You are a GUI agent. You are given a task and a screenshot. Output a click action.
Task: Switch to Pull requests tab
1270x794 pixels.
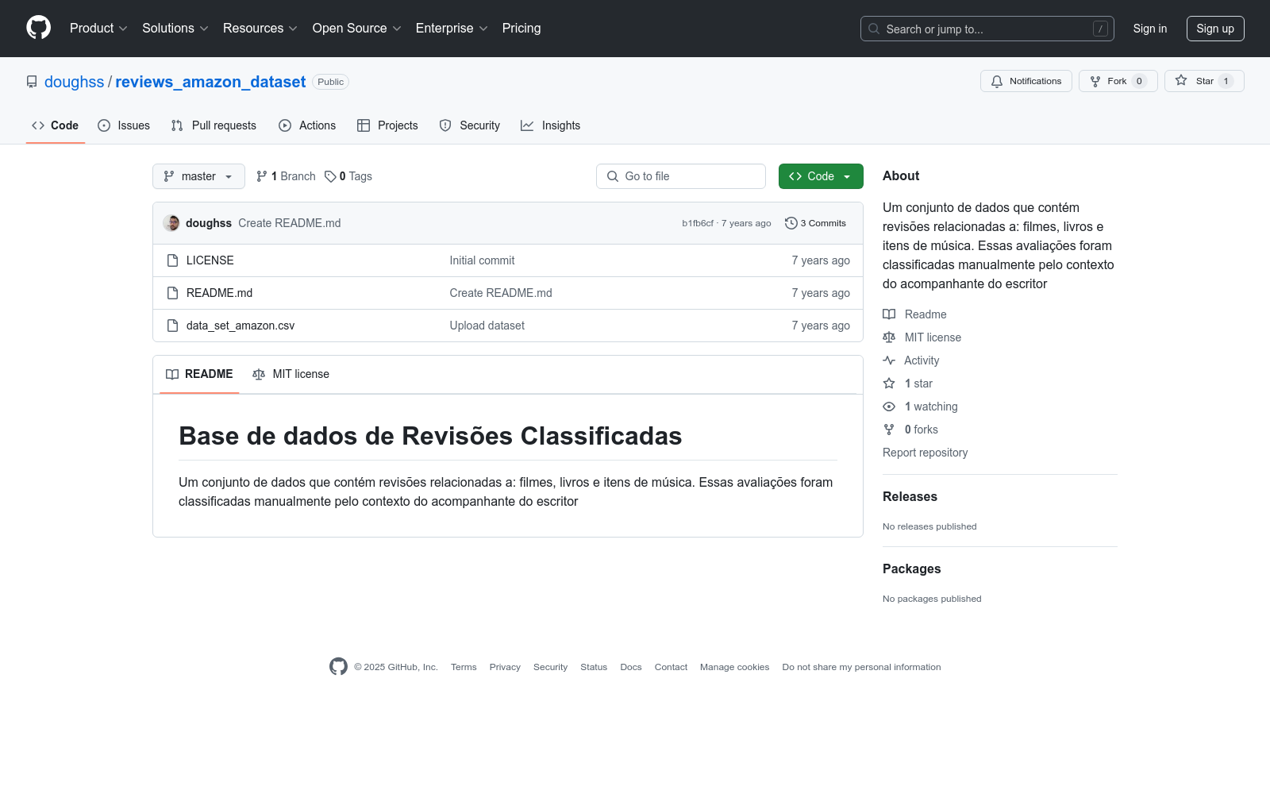tap(214, 125)
